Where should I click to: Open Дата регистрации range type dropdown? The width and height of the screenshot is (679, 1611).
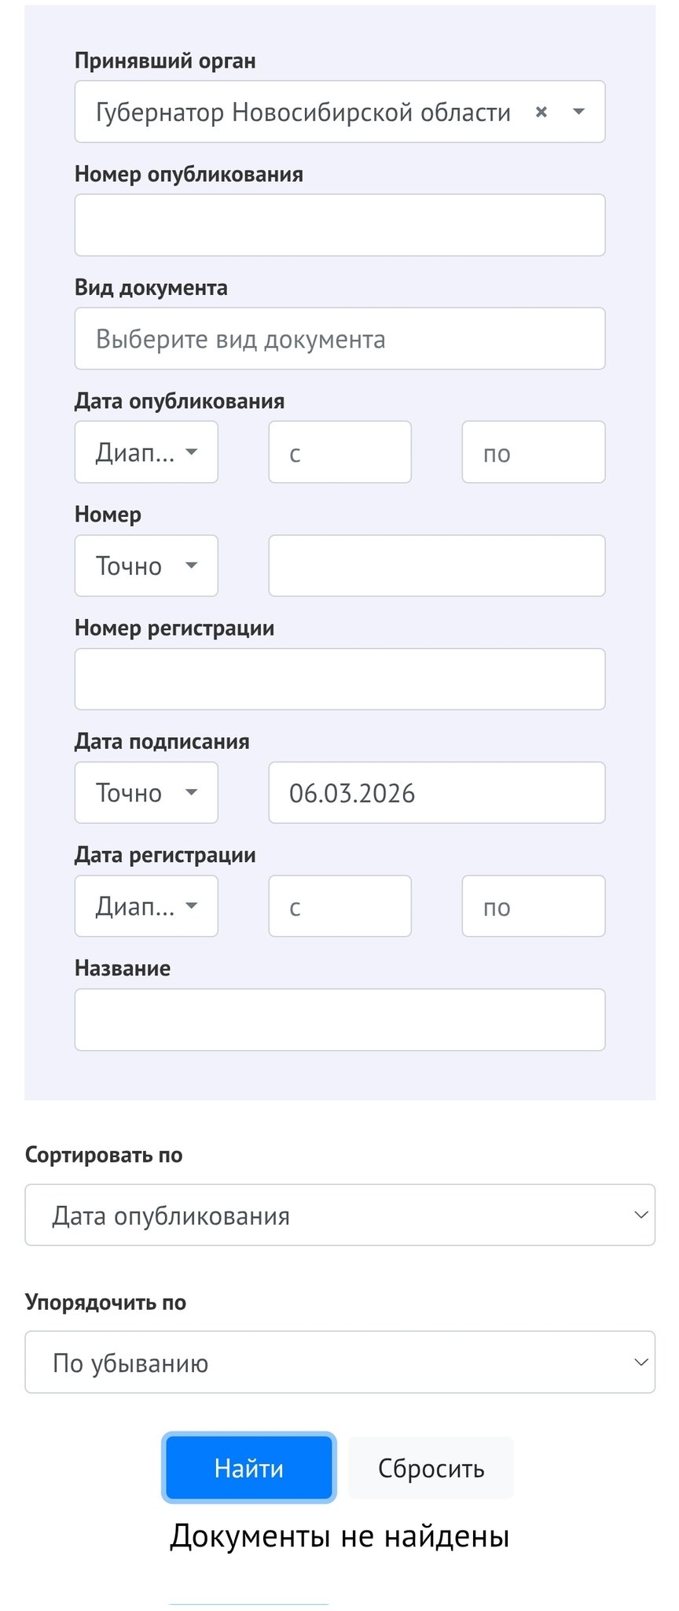click(146, 906)
